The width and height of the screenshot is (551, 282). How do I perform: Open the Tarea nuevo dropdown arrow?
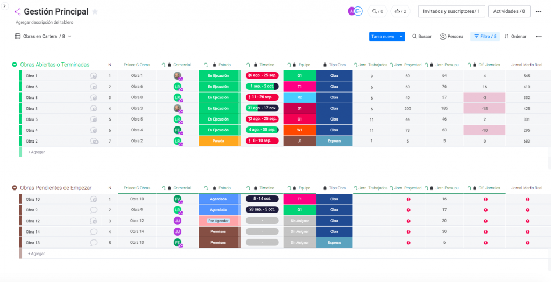401,37
